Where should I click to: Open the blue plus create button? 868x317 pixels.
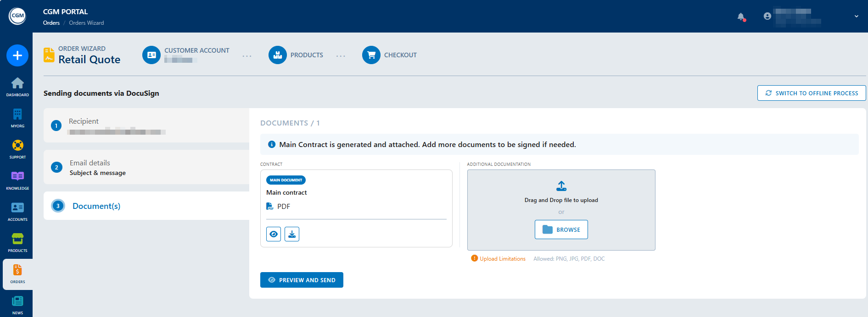(x=17, y=55)
